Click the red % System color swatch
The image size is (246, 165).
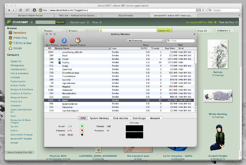click(82, 131)
